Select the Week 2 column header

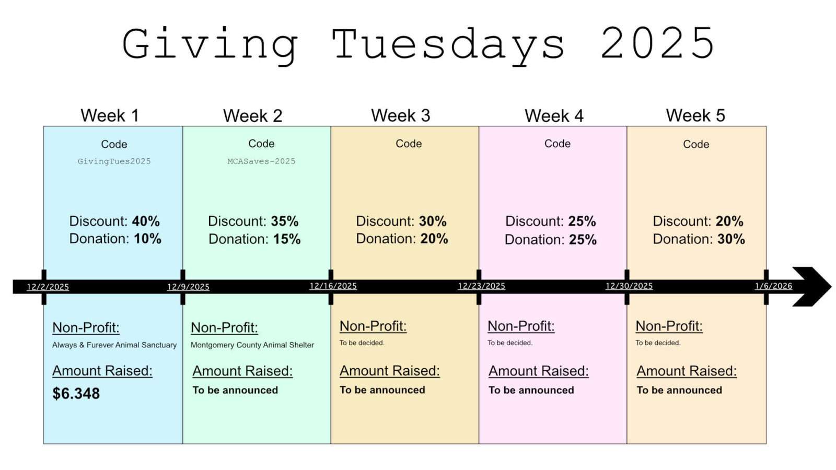click(x=252, y=115)
